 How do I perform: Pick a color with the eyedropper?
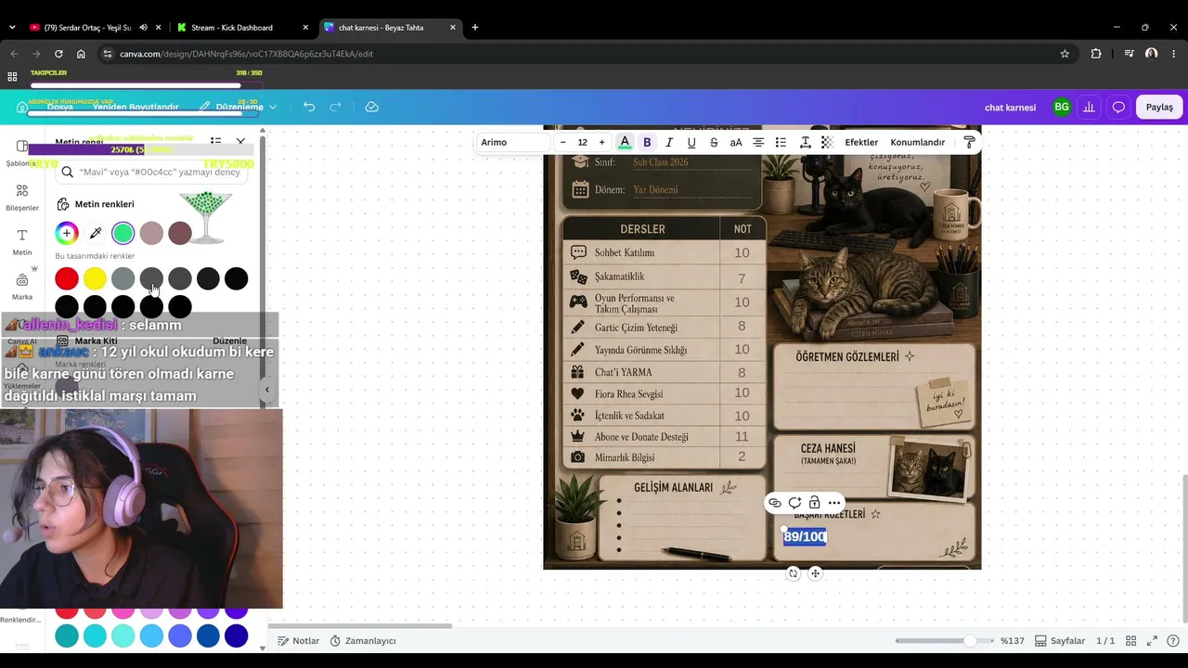click(x=95, y=233)
